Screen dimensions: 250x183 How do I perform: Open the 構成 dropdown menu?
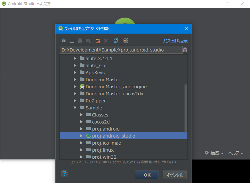click(214, 153)
